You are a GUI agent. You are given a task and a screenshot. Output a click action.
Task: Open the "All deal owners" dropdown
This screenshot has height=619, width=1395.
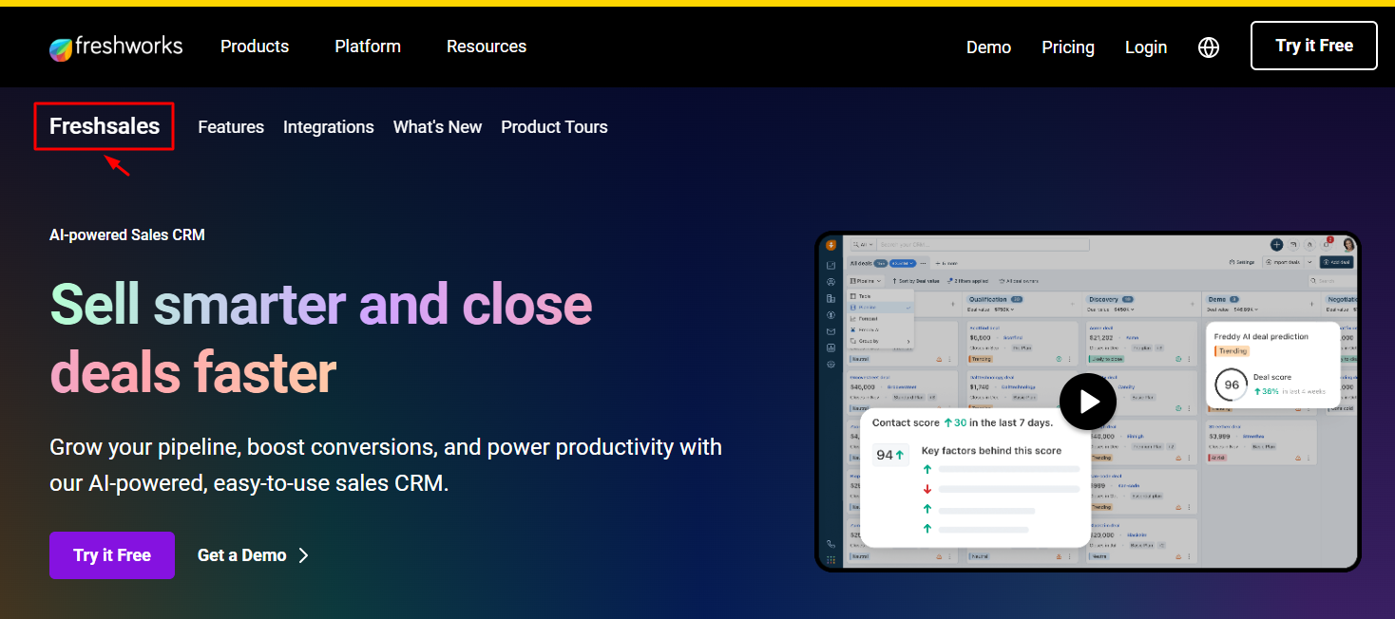click(x=1019, y=281)
